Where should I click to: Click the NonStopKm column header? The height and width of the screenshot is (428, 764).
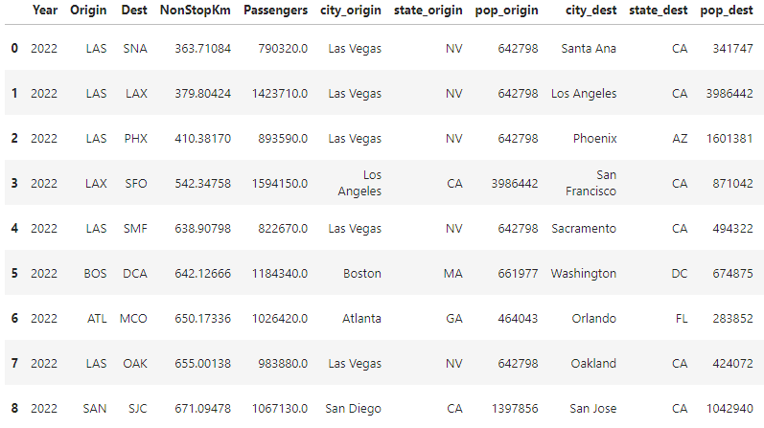click(195, 11)
